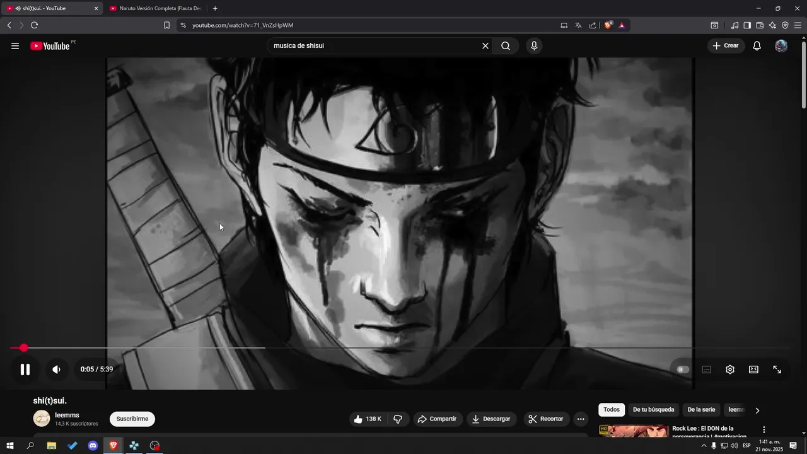Open the browser main hamburger menu
The width and height of the screenshot is (807, 454).
798,25
